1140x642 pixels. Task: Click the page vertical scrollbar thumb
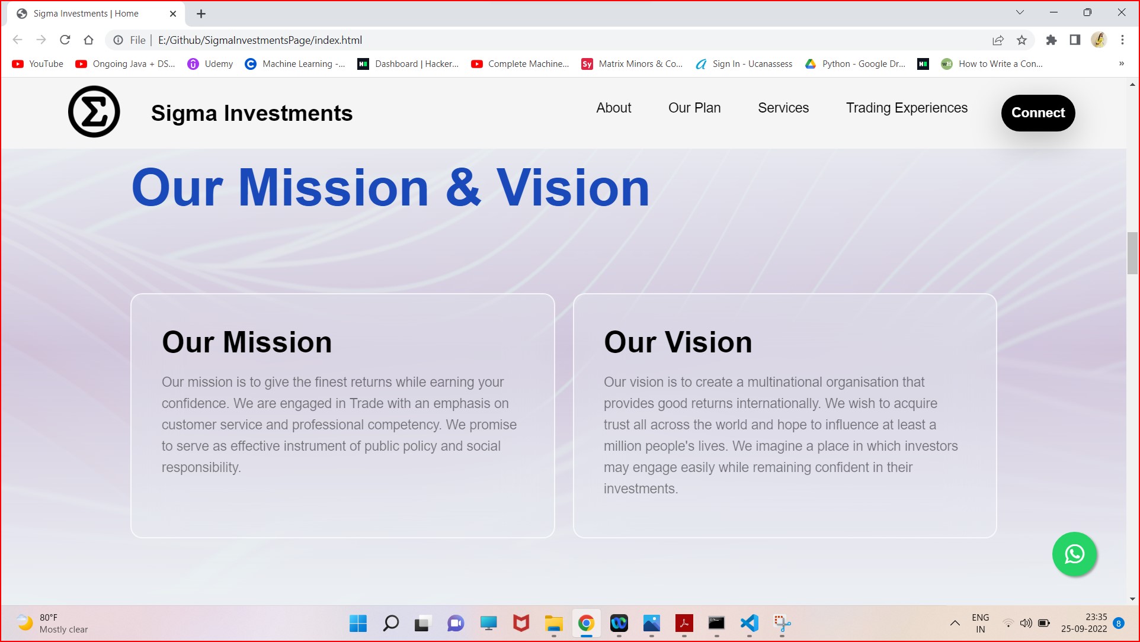(1132, 253)
